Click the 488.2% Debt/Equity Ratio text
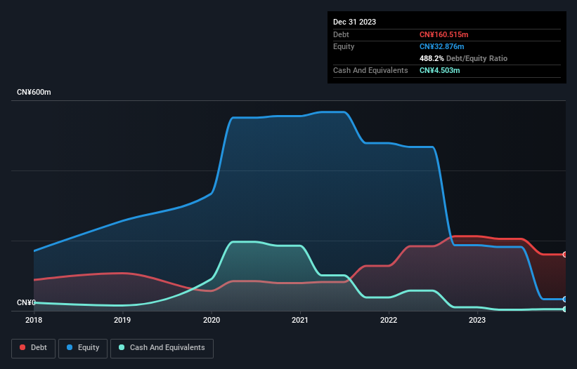Screen dimensions: 577x369 (x=463, y=58)
